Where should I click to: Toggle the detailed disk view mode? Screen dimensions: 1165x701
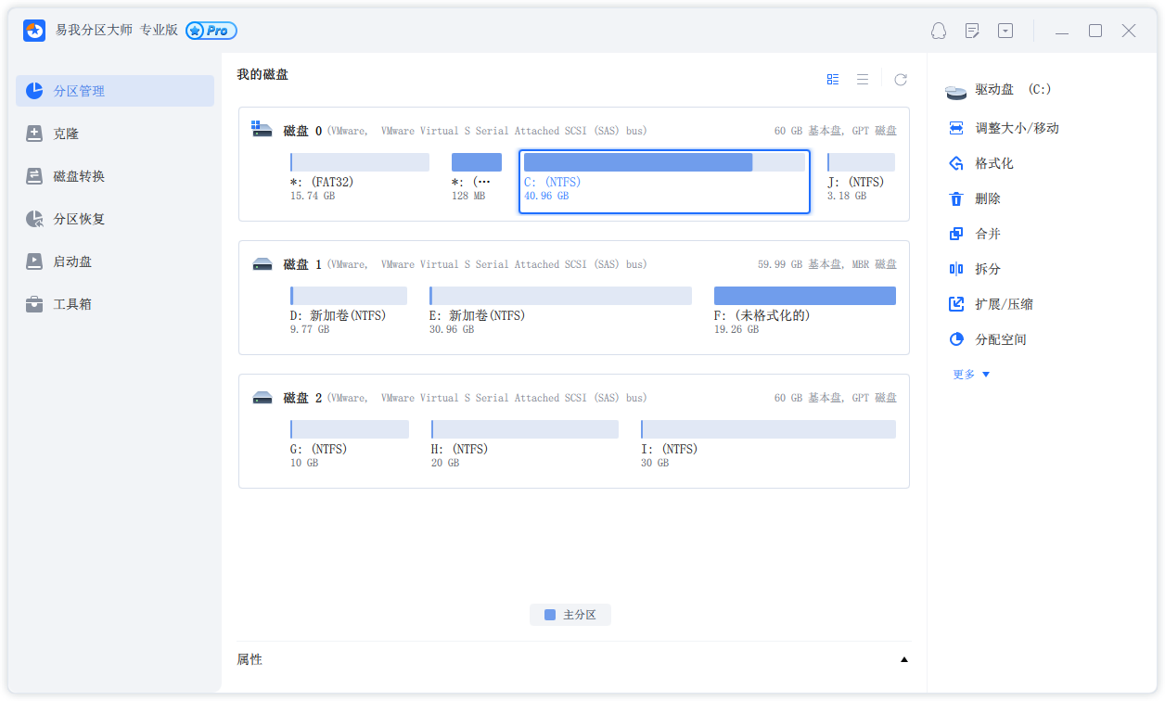tap(832, 79)
